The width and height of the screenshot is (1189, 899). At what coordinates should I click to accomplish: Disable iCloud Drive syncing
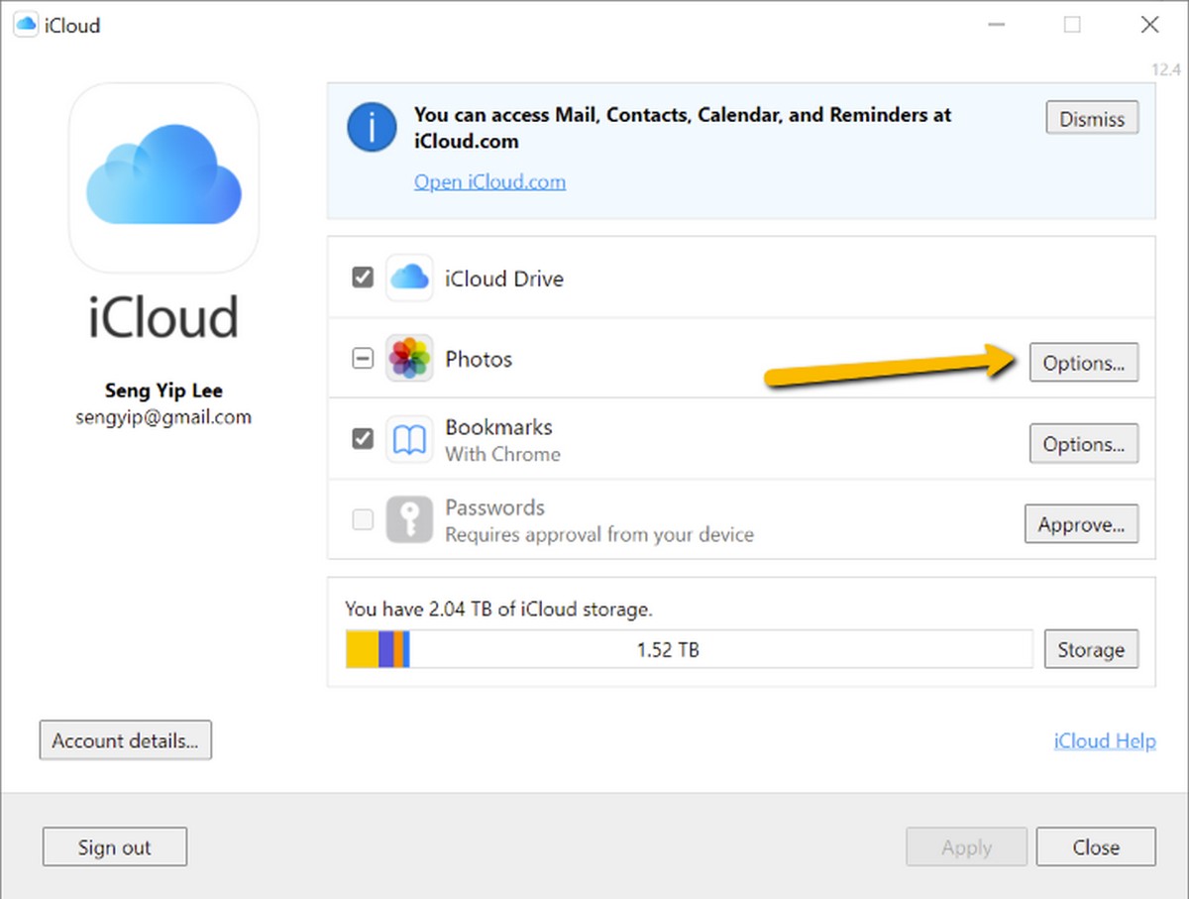coord(363,278)
